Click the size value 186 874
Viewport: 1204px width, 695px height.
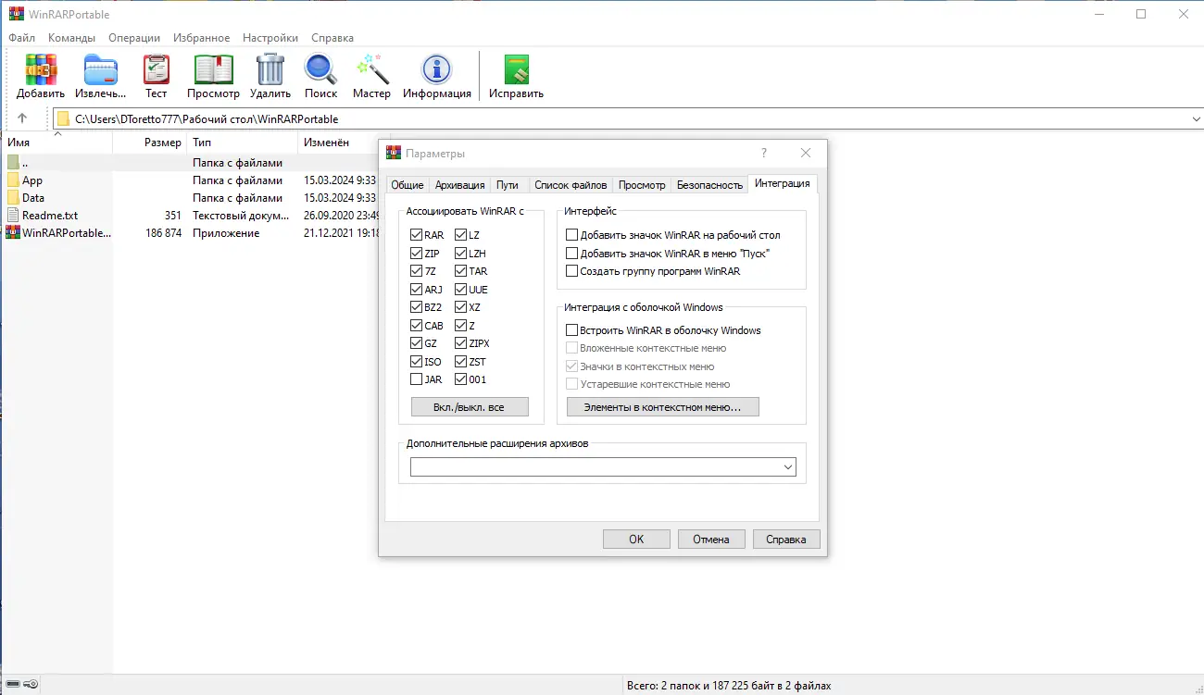pos(164,233)
